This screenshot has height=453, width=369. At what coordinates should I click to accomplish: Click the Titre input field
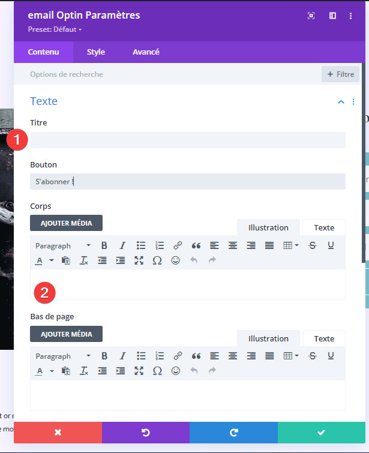coord(188,140)
